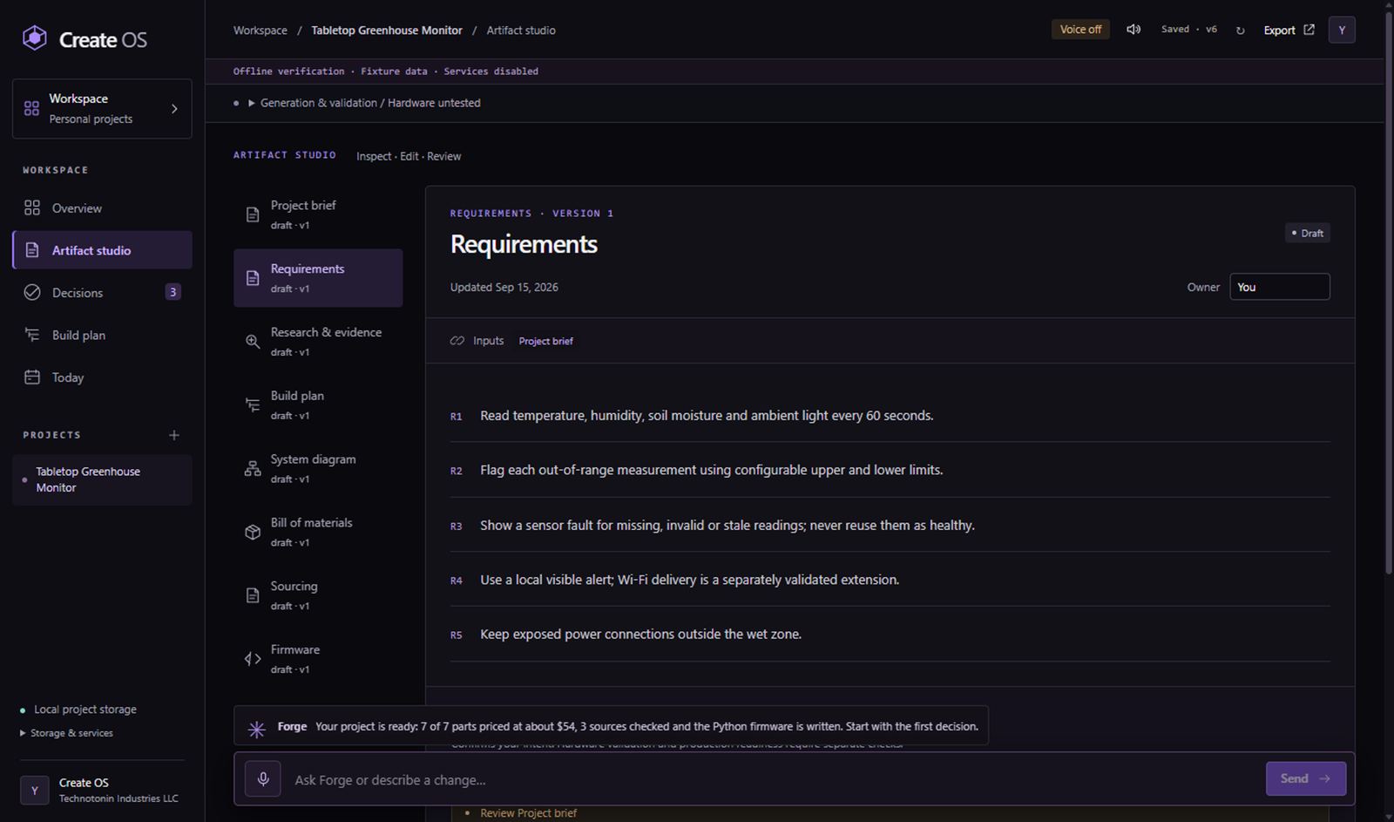
Task: Click the Inputs link icon
Action: [x=457, y=341]
